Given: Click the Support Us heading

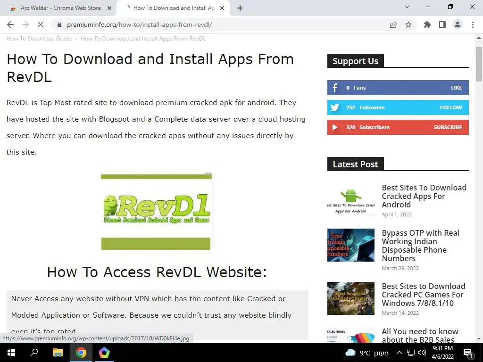Looking at the screenshot, I should coord(356,61).
